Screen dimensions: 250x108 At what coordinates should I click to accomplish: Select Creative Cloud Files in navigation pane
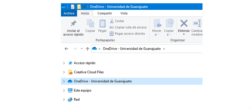[x=89, y=72]
